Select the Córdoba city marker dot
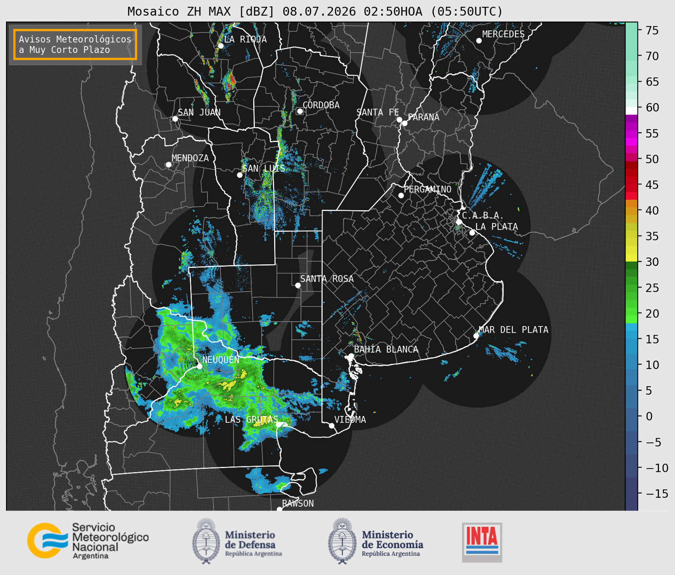 [300, 111]
